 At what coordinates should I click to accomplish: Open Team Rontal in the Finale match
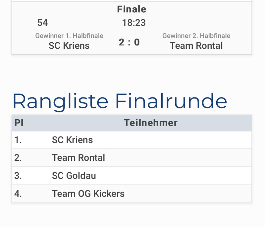196,46
